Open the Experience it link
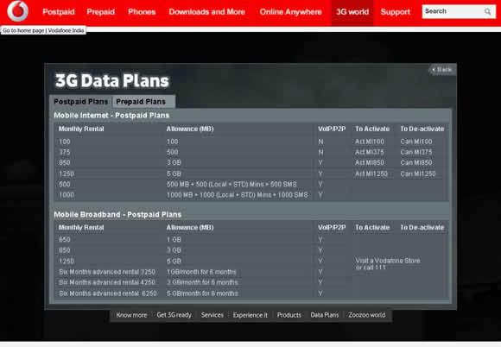501x347 pixels. point(250,315)
